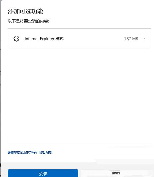Screen dimensions: 154x177
Task: Click the white space right of the edit link
Action: pyautogui.click(x=101, y=152)
